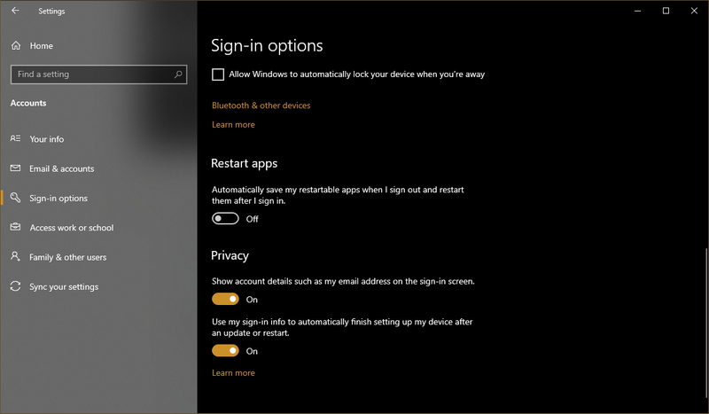This screenshot has width=709, height=414.
Task: Click the vertical scrollbar thumb
Action: coord(706,324)
